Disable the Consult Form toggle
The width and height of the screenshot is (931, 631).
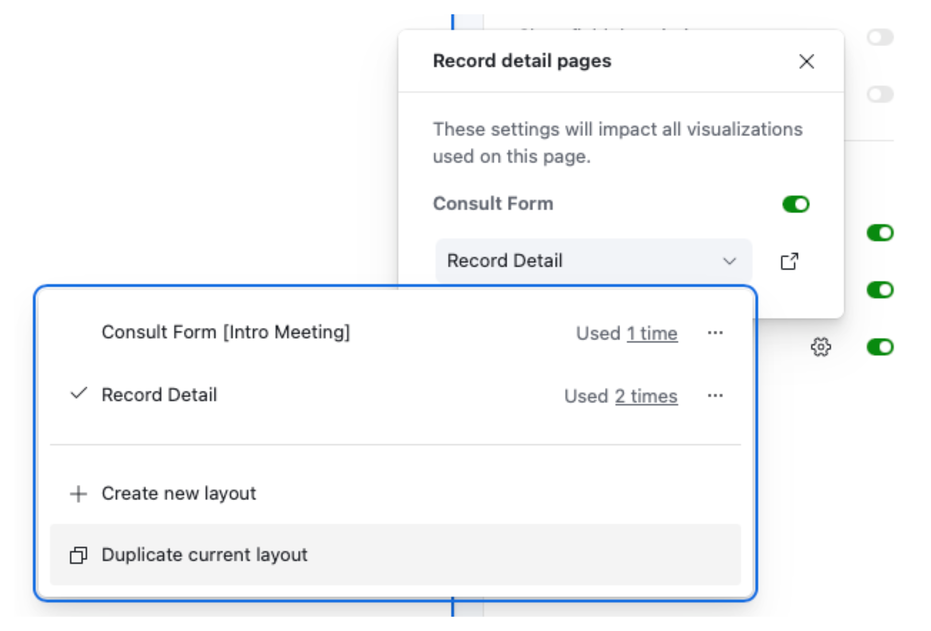tap(795, 204)
